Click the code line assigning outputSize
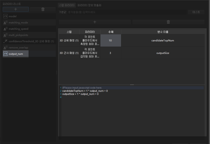 point(80,94)
